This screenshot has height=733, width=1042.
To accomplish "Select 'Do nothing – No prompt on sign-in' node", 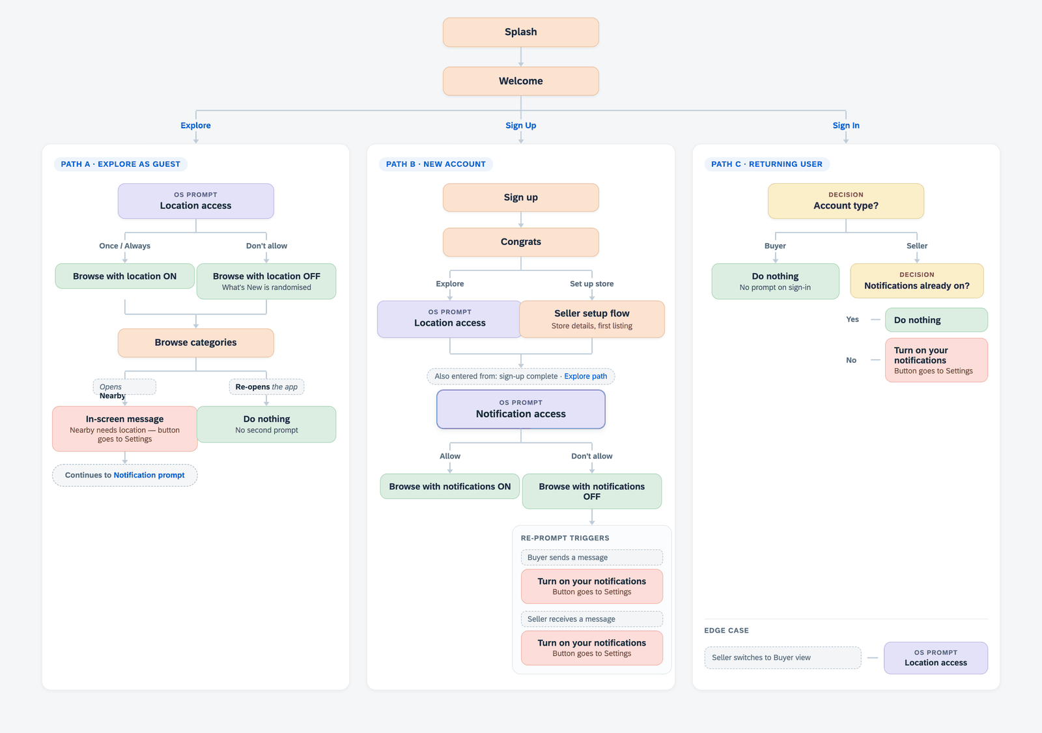I will 775,281.
